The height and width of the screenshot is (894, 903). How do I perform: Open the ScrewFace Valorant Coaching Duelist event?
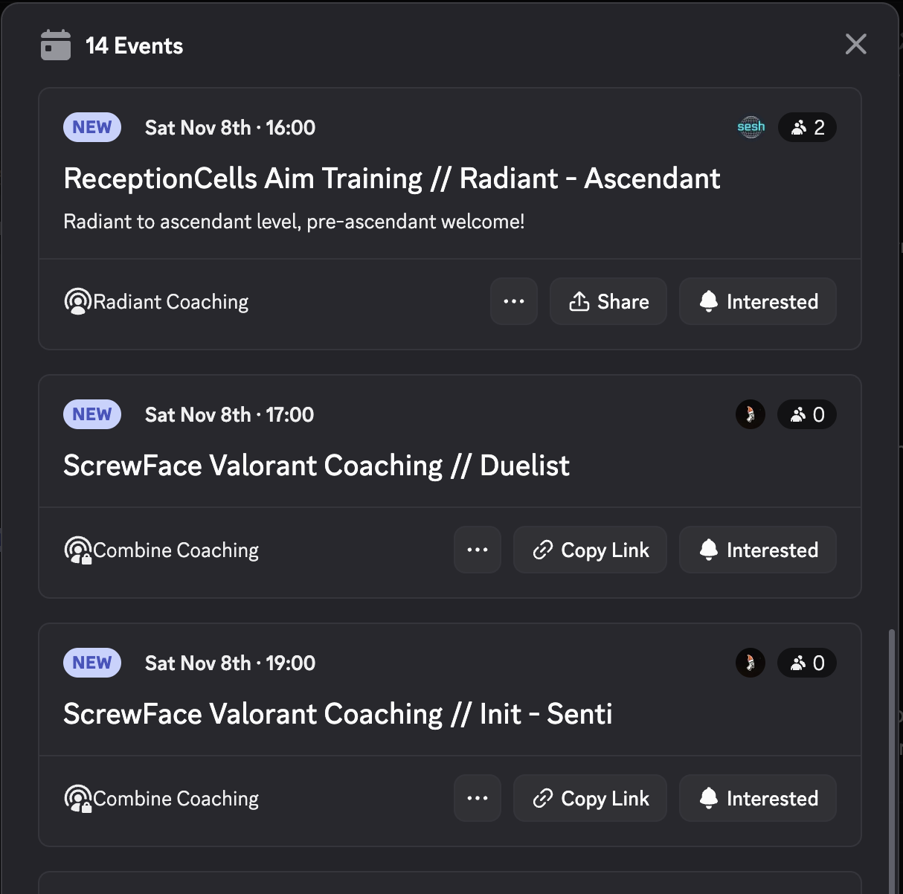(316, 466)
